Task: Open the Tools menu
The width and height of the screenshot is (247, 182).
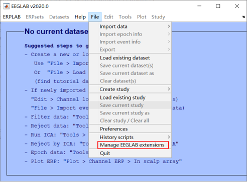Action: [125, 17]
